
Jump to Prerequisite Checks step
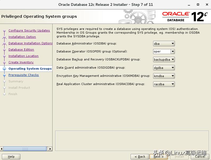coord(24,75)
